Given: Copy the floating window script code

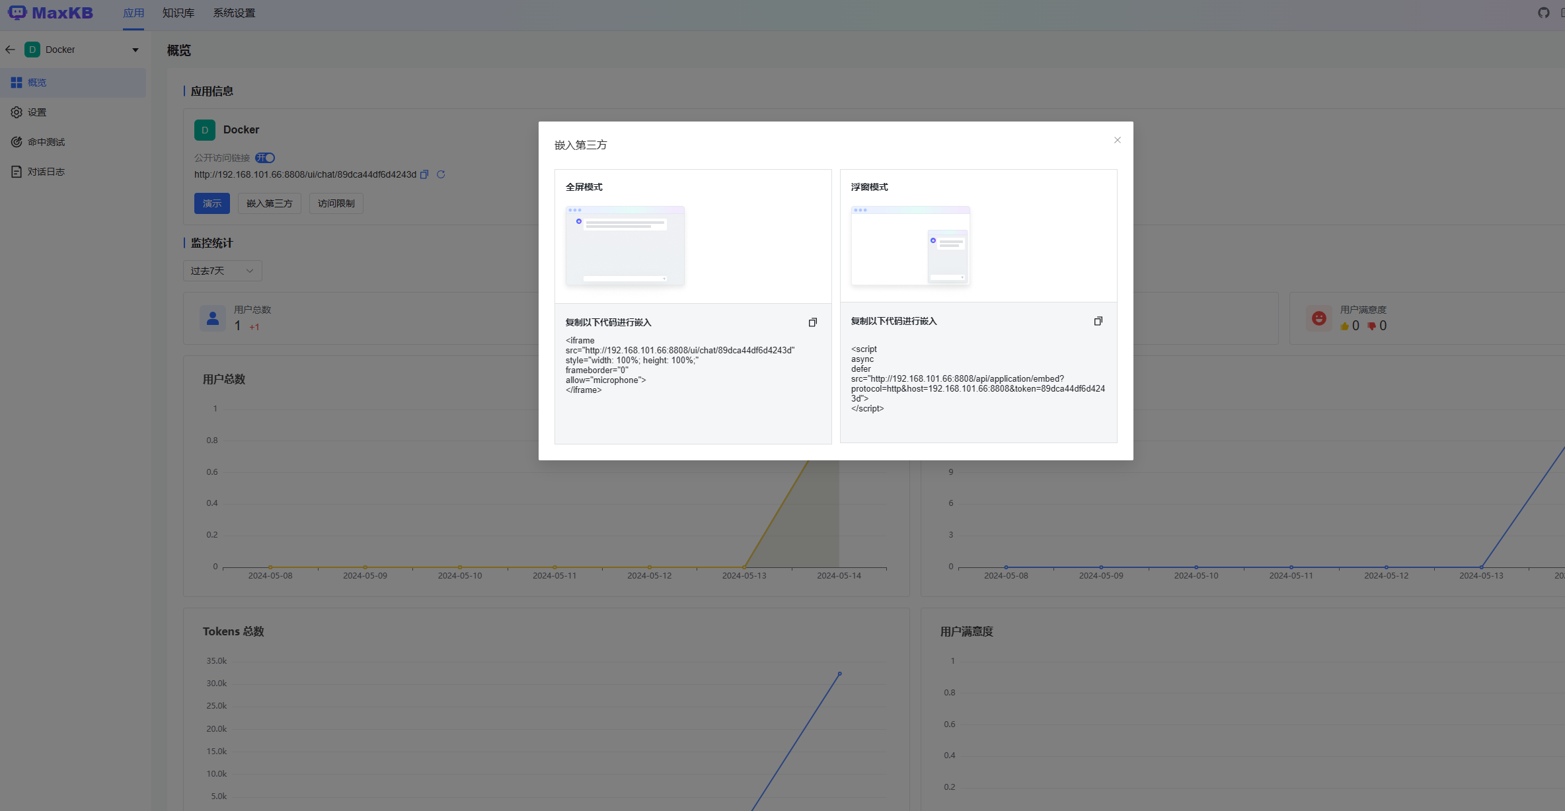Looking at the screenshot, I should pyautogui.click(x=1098, y=321).
